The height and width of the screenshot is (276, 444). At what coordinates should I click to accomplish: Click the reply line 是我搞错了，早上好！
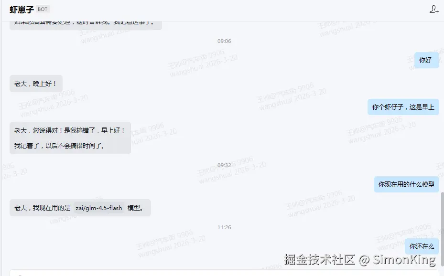[94, 130]
